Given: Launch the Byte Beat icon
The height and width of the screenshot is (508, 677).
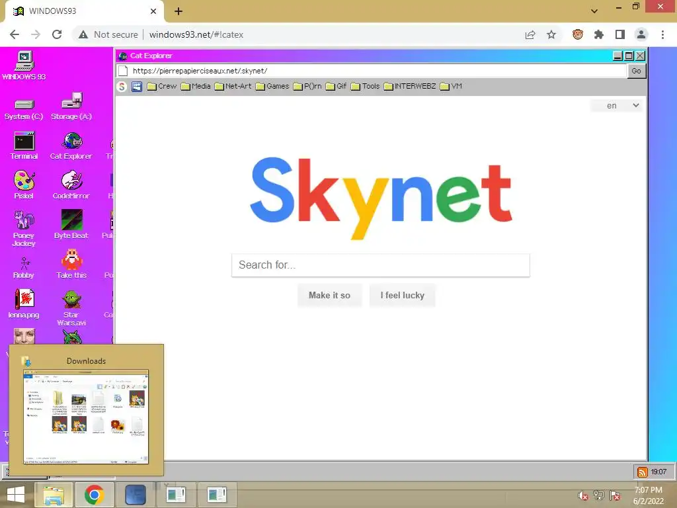Looking at the screenshot, I should click(71, 224).
